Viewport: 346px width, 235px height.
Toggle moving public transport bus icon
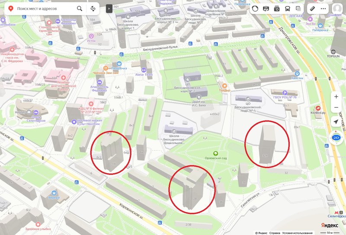pyautogui.click(x=288, y=9)
